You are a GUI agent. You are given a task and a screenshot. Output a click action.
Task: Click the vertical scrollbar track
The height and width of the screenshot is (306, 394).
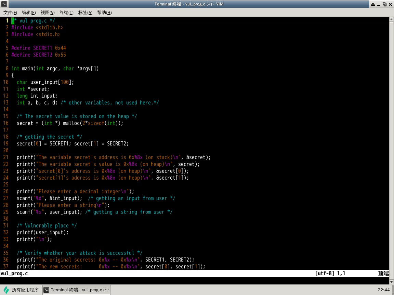(391, 150)
